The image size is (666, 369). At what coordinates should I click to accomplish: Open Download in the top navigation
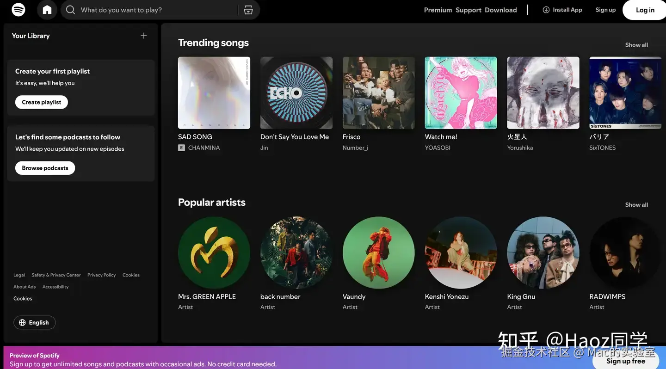[x=501, y=10]
